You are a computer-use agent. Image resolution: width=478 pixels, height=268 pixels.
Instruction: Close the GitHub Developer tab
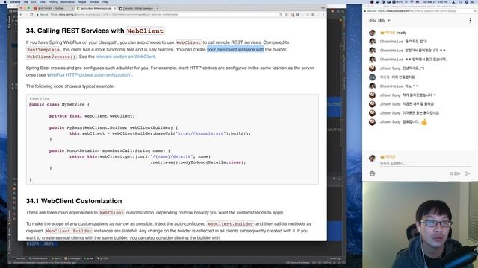coord(158,8)
